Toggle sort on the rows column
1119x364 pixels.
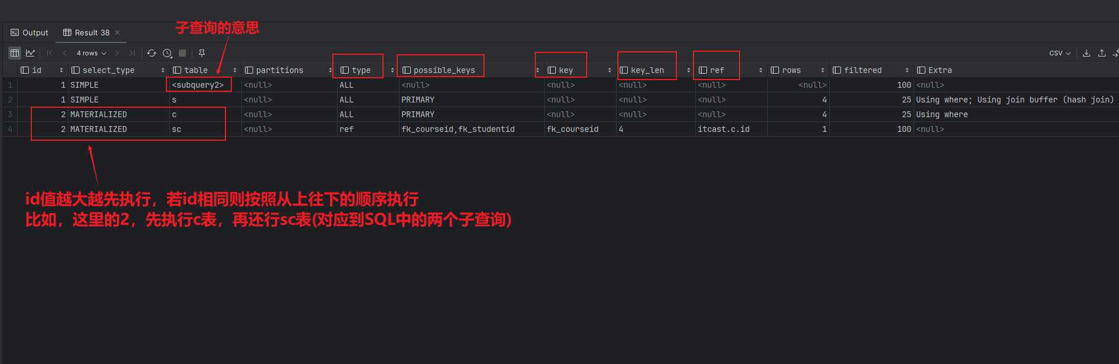[823, 70]
